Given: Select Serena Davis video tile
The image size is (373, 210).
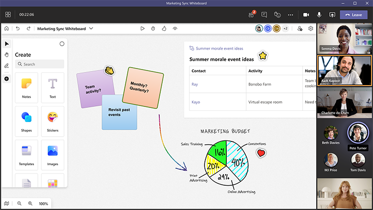Looking at the screenshot, I should pos(344,38).
